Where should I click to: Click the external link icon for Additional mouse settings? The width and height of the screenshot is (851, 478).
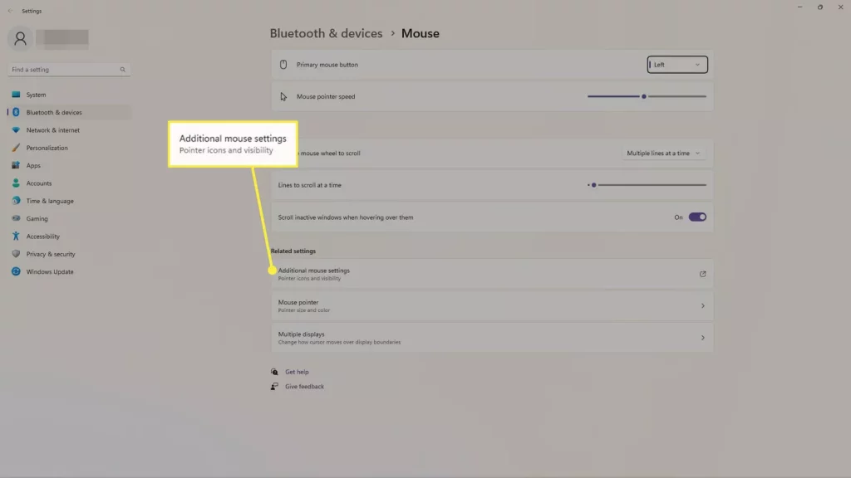[x=702, y=274]
